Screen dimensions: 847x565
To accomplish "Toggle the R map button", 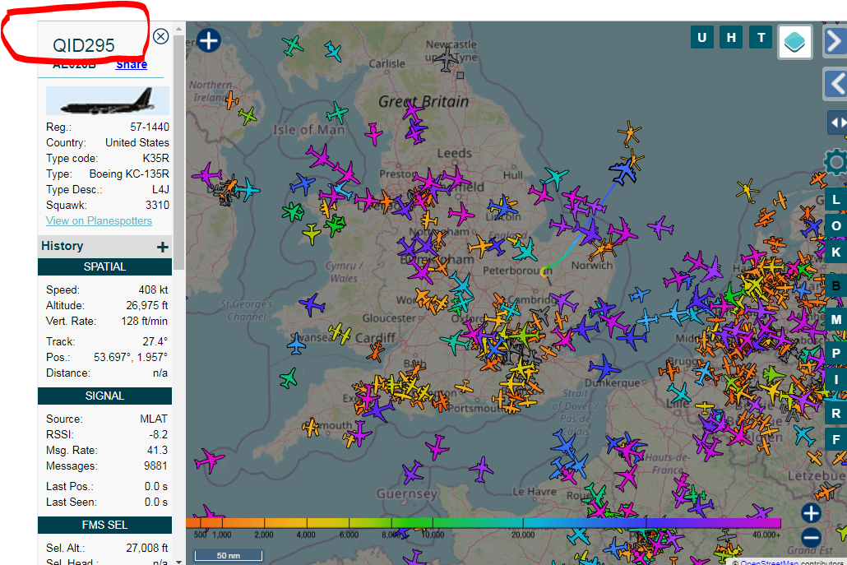I will tap(836, 413).
